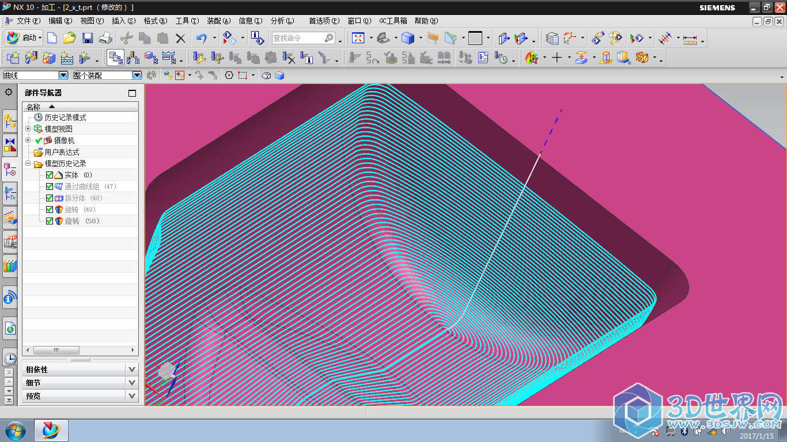Expand the 模型视图 tree node

pyautogui.click(x=28, y=129)
